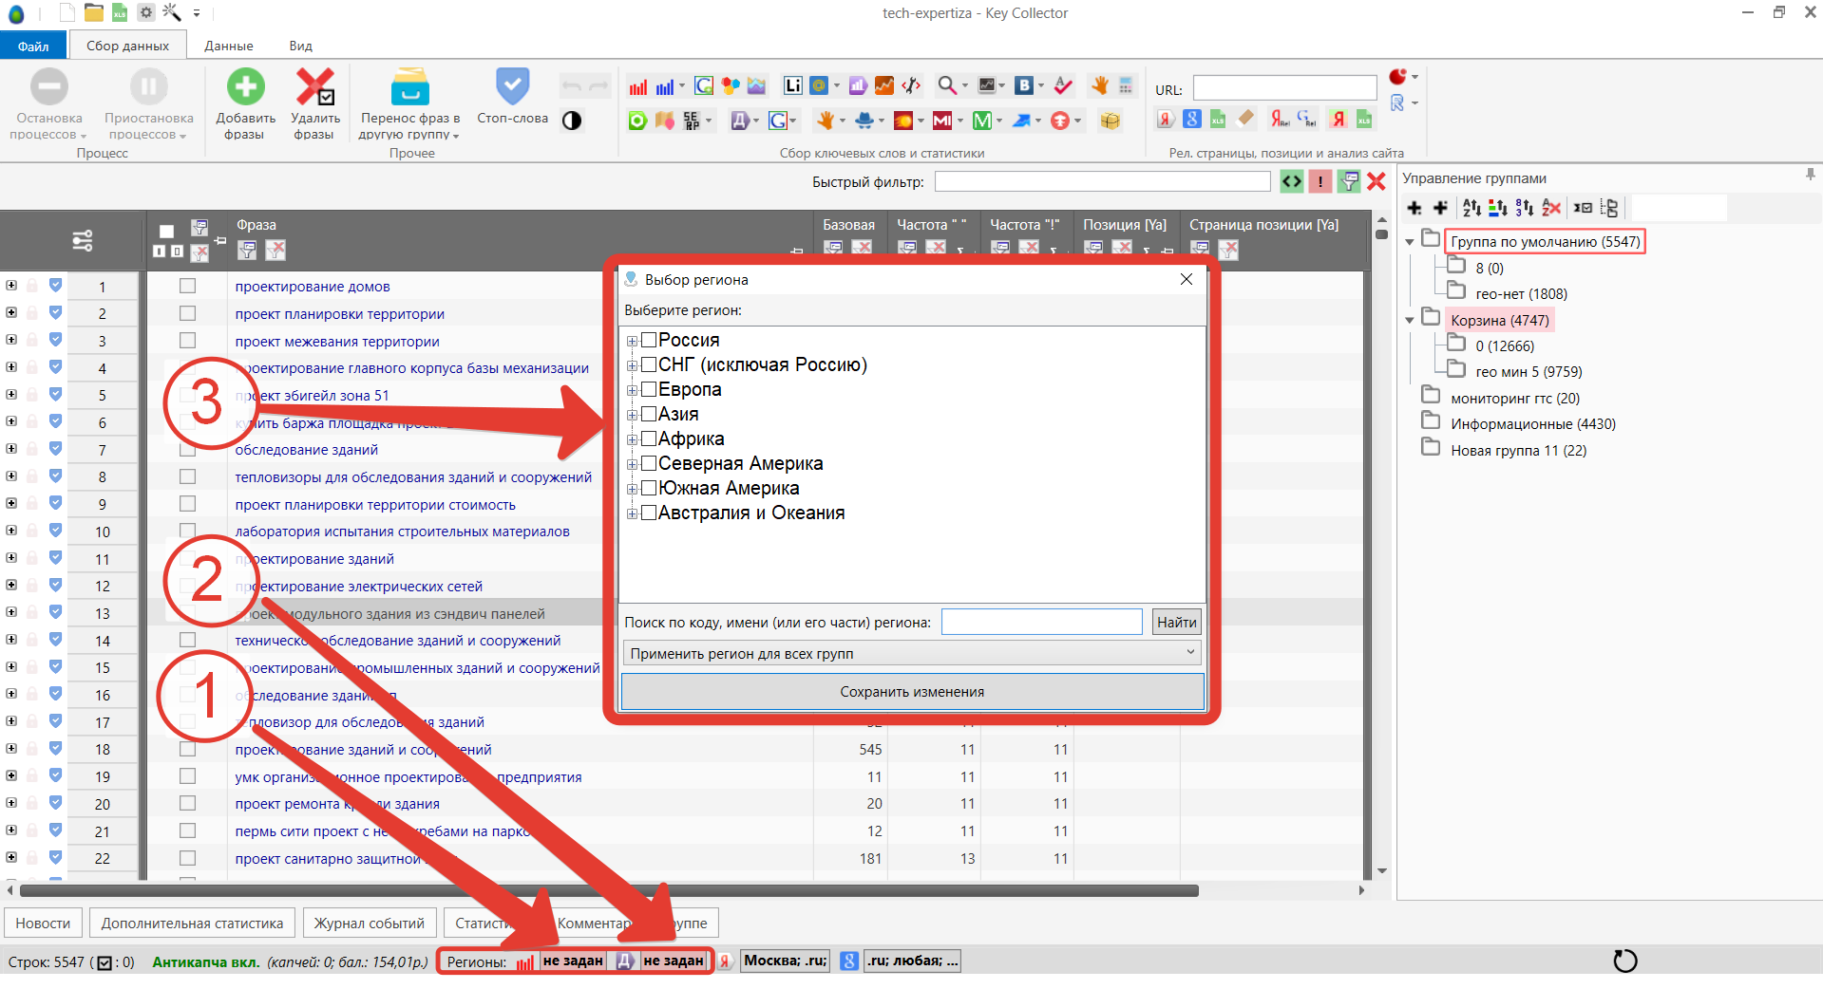1823x989 pixels.
Task: Click 'Сохранить изменения' button
Action: click(x=912, y=691)
